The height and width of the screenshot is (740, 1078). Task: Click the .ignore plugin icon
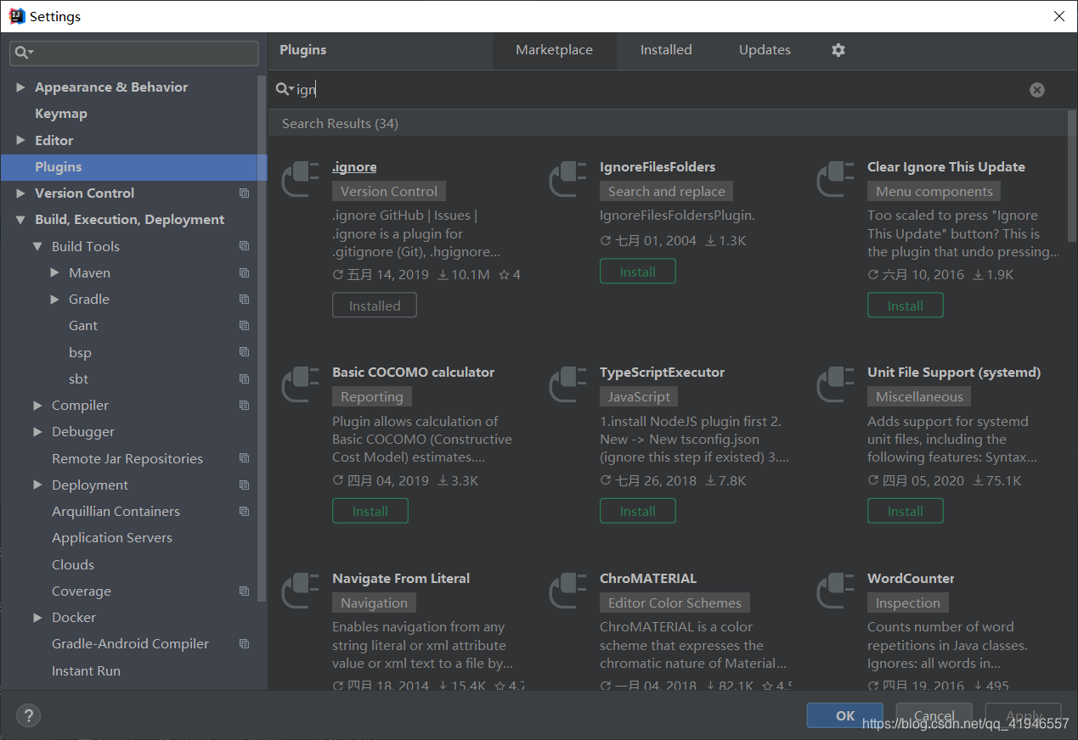click(x=299, y=179)
